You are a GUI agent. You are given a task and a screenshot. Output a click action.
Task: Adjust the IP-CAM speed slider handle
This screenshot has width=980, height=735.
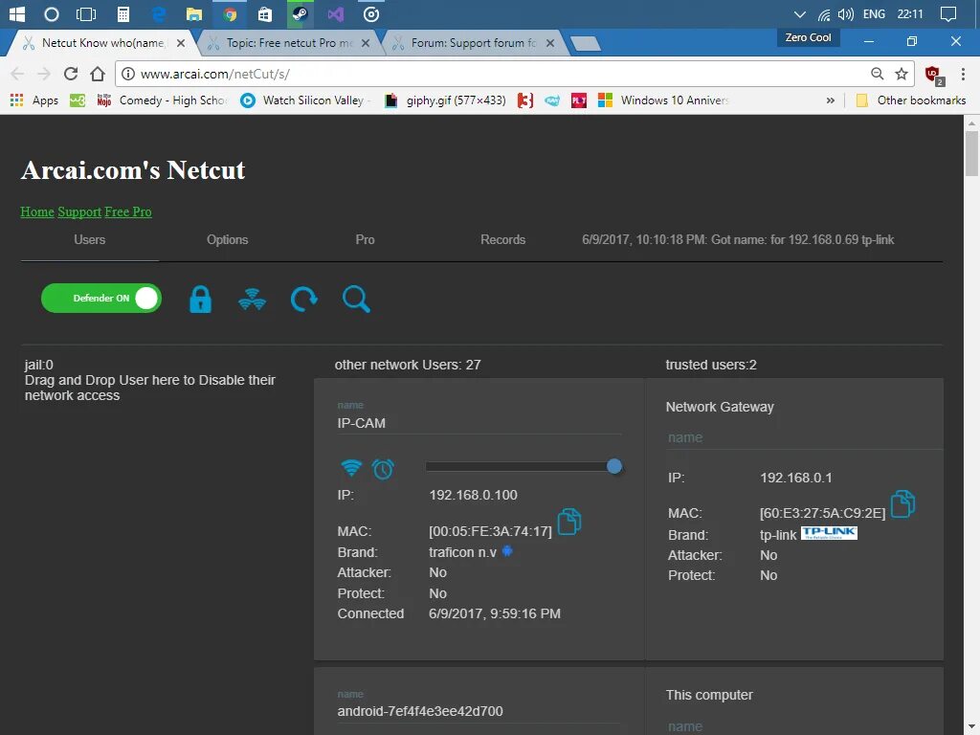coord(614,466)
